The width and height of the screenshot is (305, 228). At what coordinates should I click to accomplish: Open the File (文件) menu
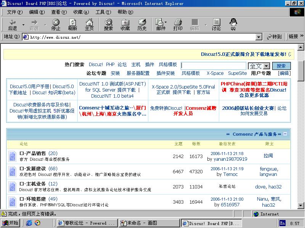pos(15,12)
